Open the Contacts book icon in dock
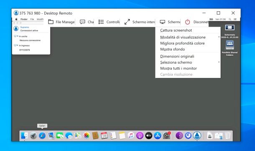The height and width of the screenshot is (151, 255). (x=95, y=136)
